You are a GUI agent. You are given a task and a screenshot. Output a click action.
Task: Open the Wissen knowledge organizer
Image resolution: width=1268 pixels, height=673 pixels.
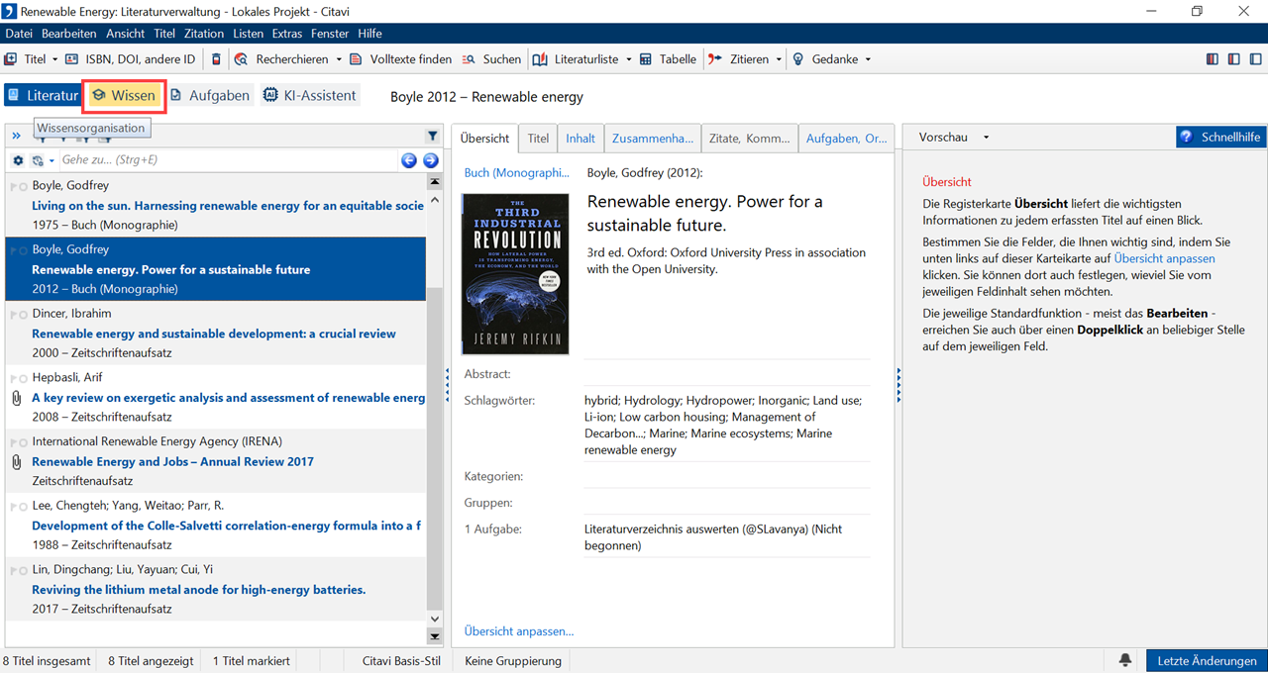tap(124, 96)
